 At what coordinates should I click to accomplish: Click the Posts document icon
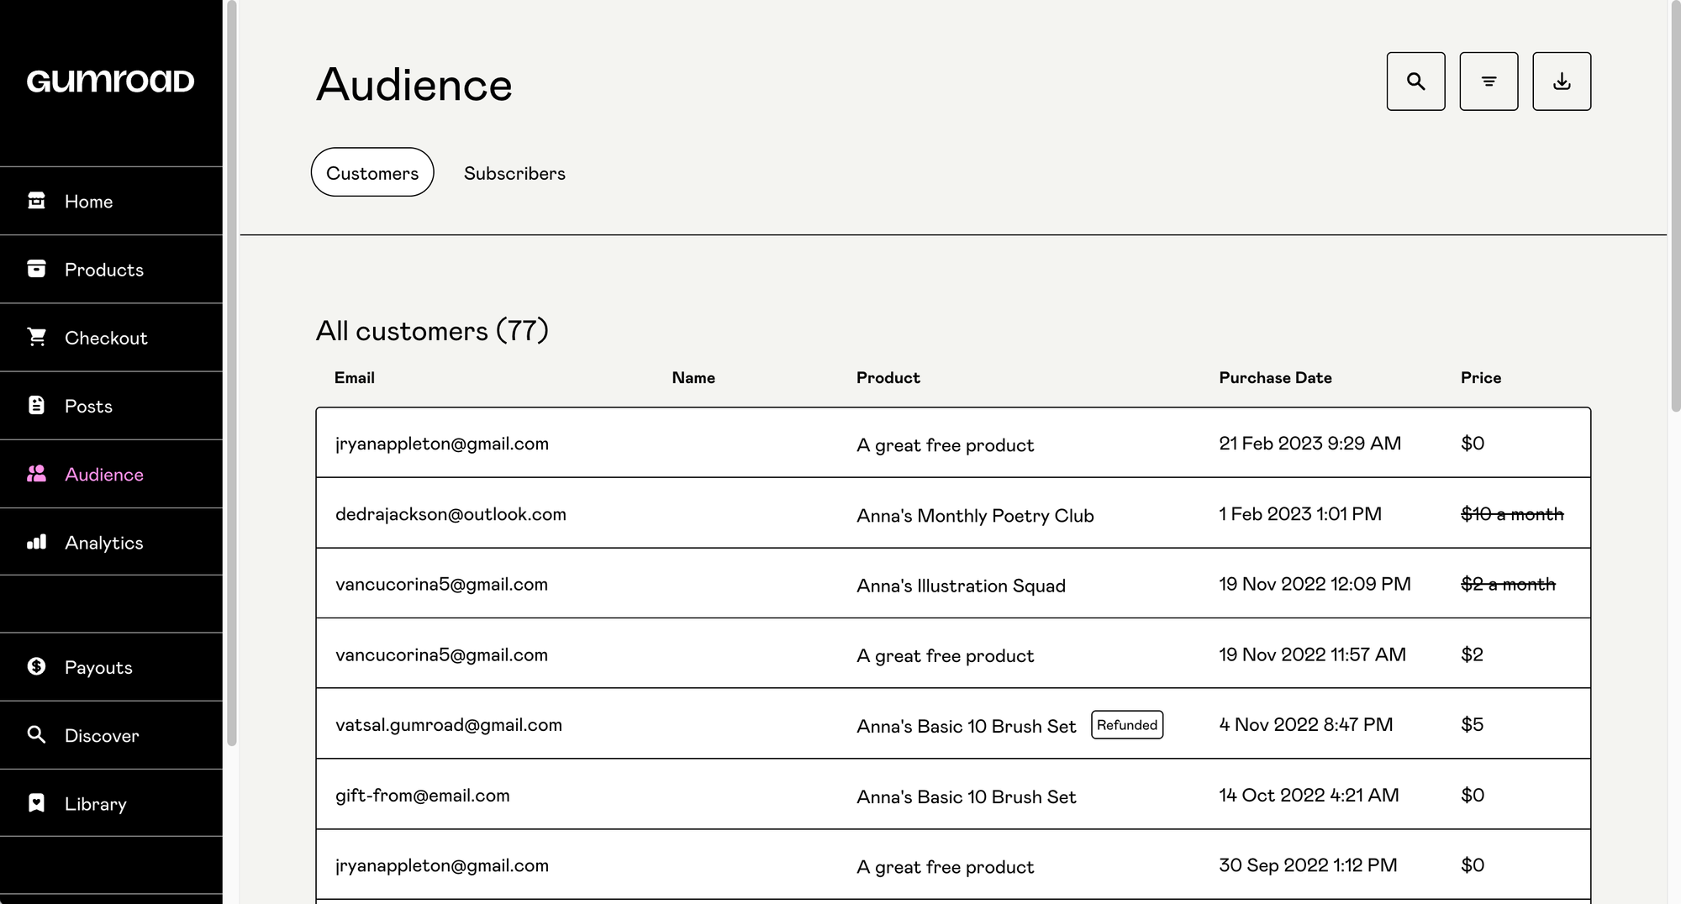point(36,406)
